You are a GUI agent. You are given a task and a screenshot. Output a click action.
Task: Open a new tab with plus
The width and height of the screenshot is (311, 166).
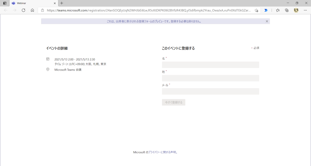point(62,3)
